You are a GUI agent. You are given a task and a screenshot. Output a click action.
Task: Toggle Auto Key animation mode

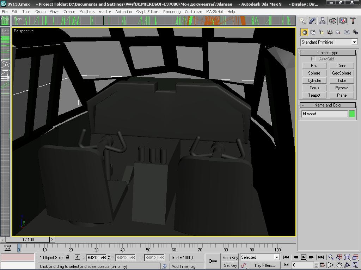[x=230, y=257]
